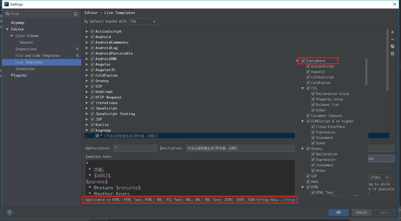Click the Change link for applicable contexts
This screenshot has height=221, width=401.
[x=289, y=200]
